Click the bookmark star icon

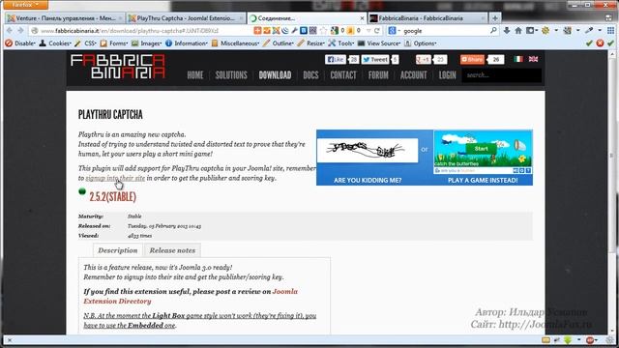pyautogui.click(x=323, y=31)
